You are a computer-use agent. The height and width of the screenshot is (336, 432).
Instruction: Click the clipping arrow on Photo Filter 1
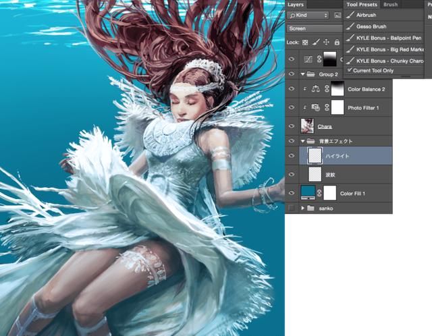click(304, 107)
